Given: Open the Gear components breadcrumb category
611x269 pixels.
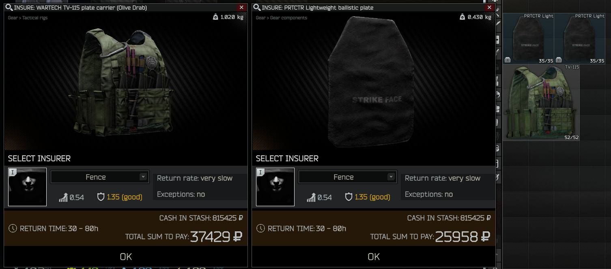Looking at the screenshot, I should click(x=288, y=18).
